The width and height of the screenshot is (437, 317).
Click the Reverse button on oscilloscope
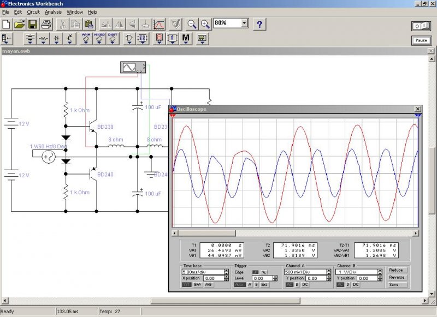coord(397,277)
